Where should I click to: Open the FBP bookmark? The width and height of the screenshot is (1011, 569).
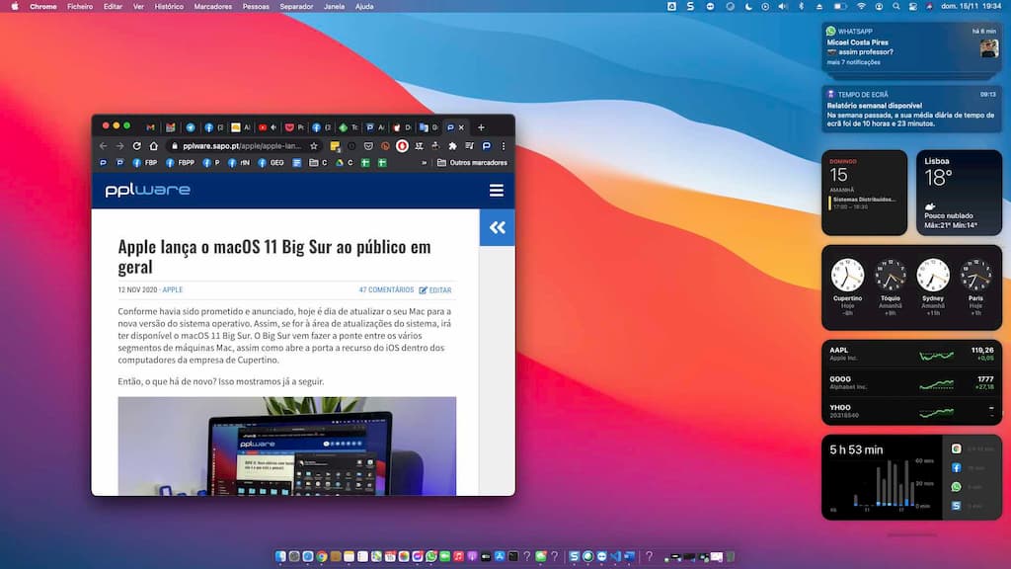click(x=145, y=163)
